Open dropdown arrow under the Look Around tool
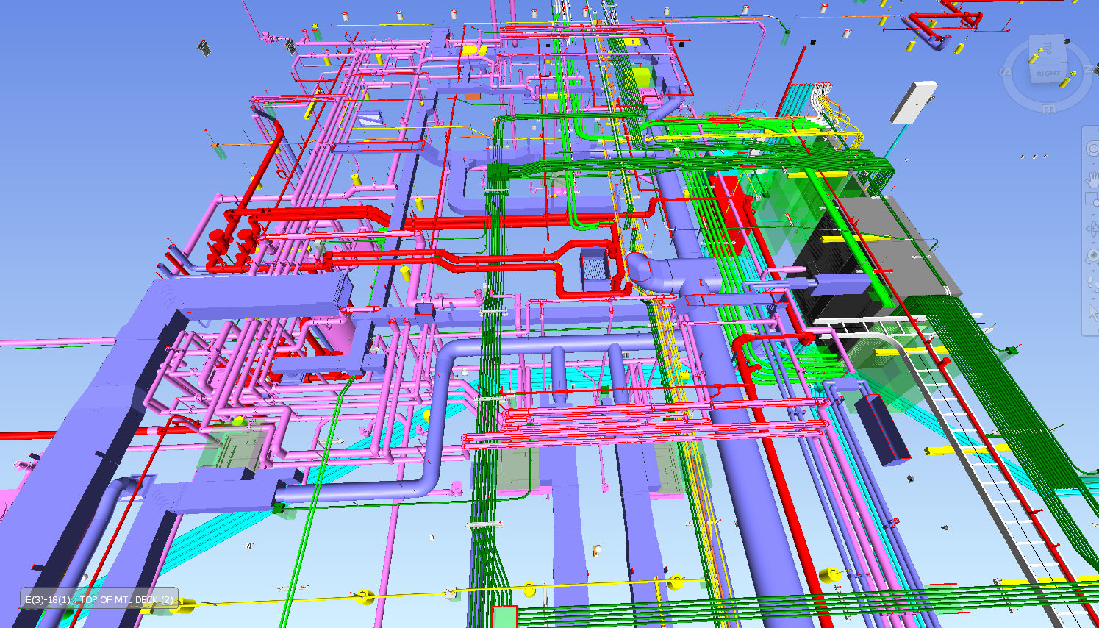The height and width of the screenshot is (628, 1099). (1093, 270)
